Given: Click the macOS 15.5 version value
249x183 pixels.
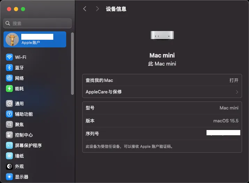Looking at the screenshot, I should pos(226,121).
